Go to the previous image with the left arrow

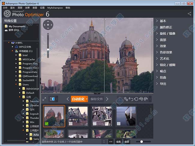(68, 99)
